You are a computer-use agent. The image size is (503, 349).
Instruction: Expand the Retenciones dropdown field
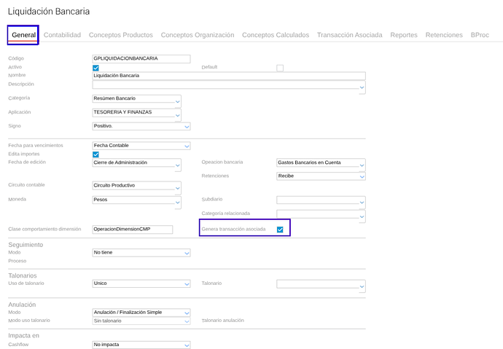coord(321,176)
